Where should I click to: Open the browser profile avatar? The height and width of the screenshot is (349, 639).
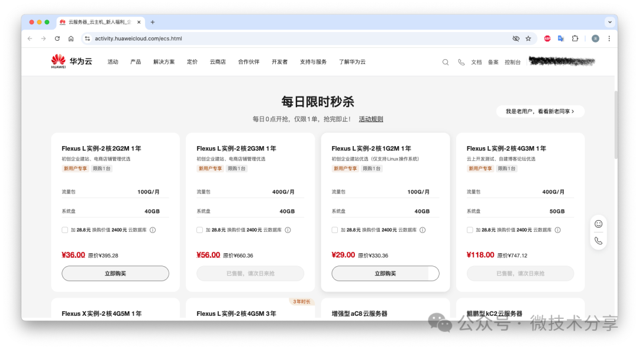[595, 38]
